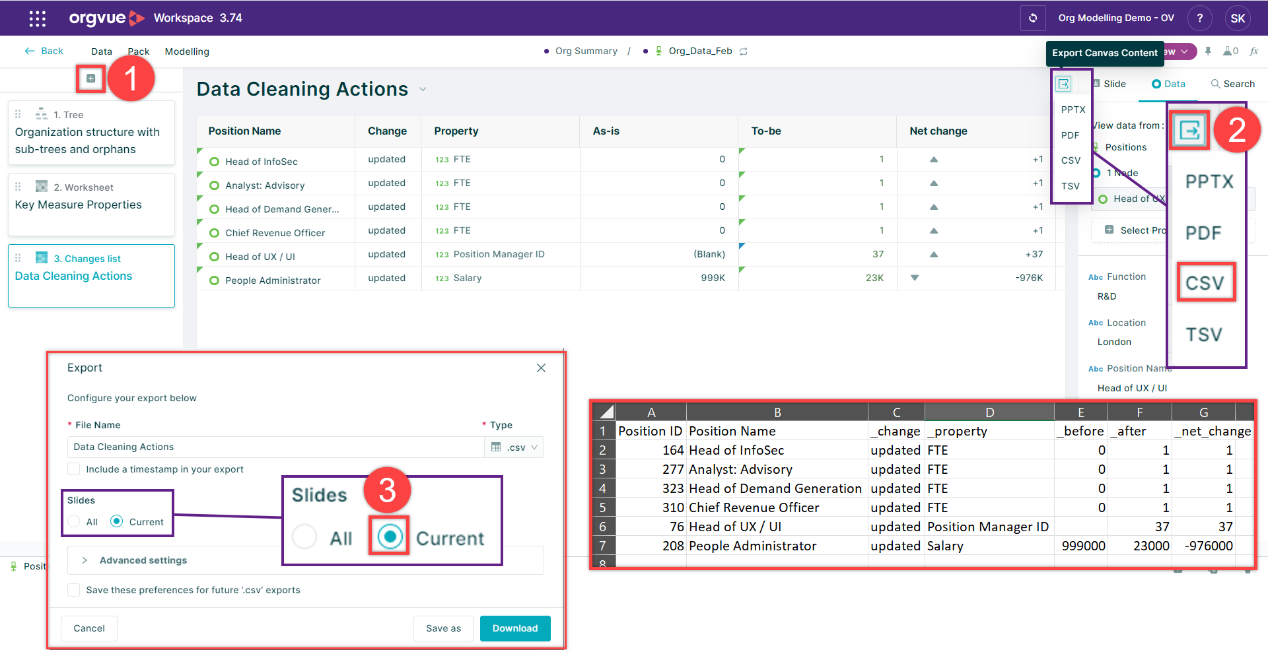Screen dimensions: 1268x650
Task: Switch to the Pack tab
Action: [139, 51]
